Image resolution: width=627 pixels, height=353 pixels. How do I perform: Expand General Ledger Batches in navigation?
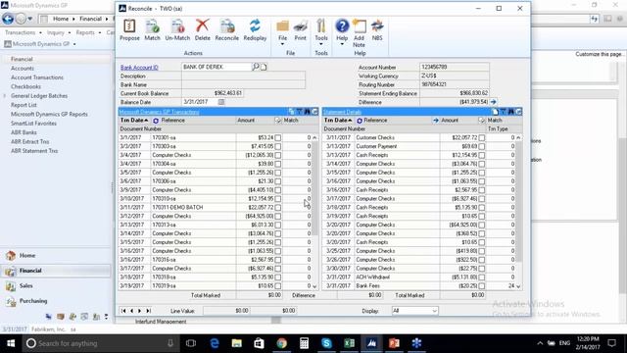(x=5, y=96)
